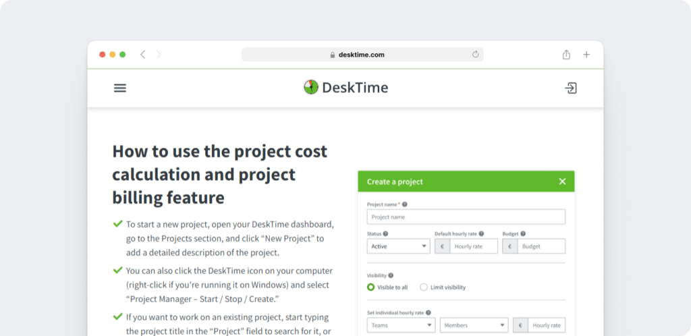Select the Limit visibility radio button

click(424, 287)
